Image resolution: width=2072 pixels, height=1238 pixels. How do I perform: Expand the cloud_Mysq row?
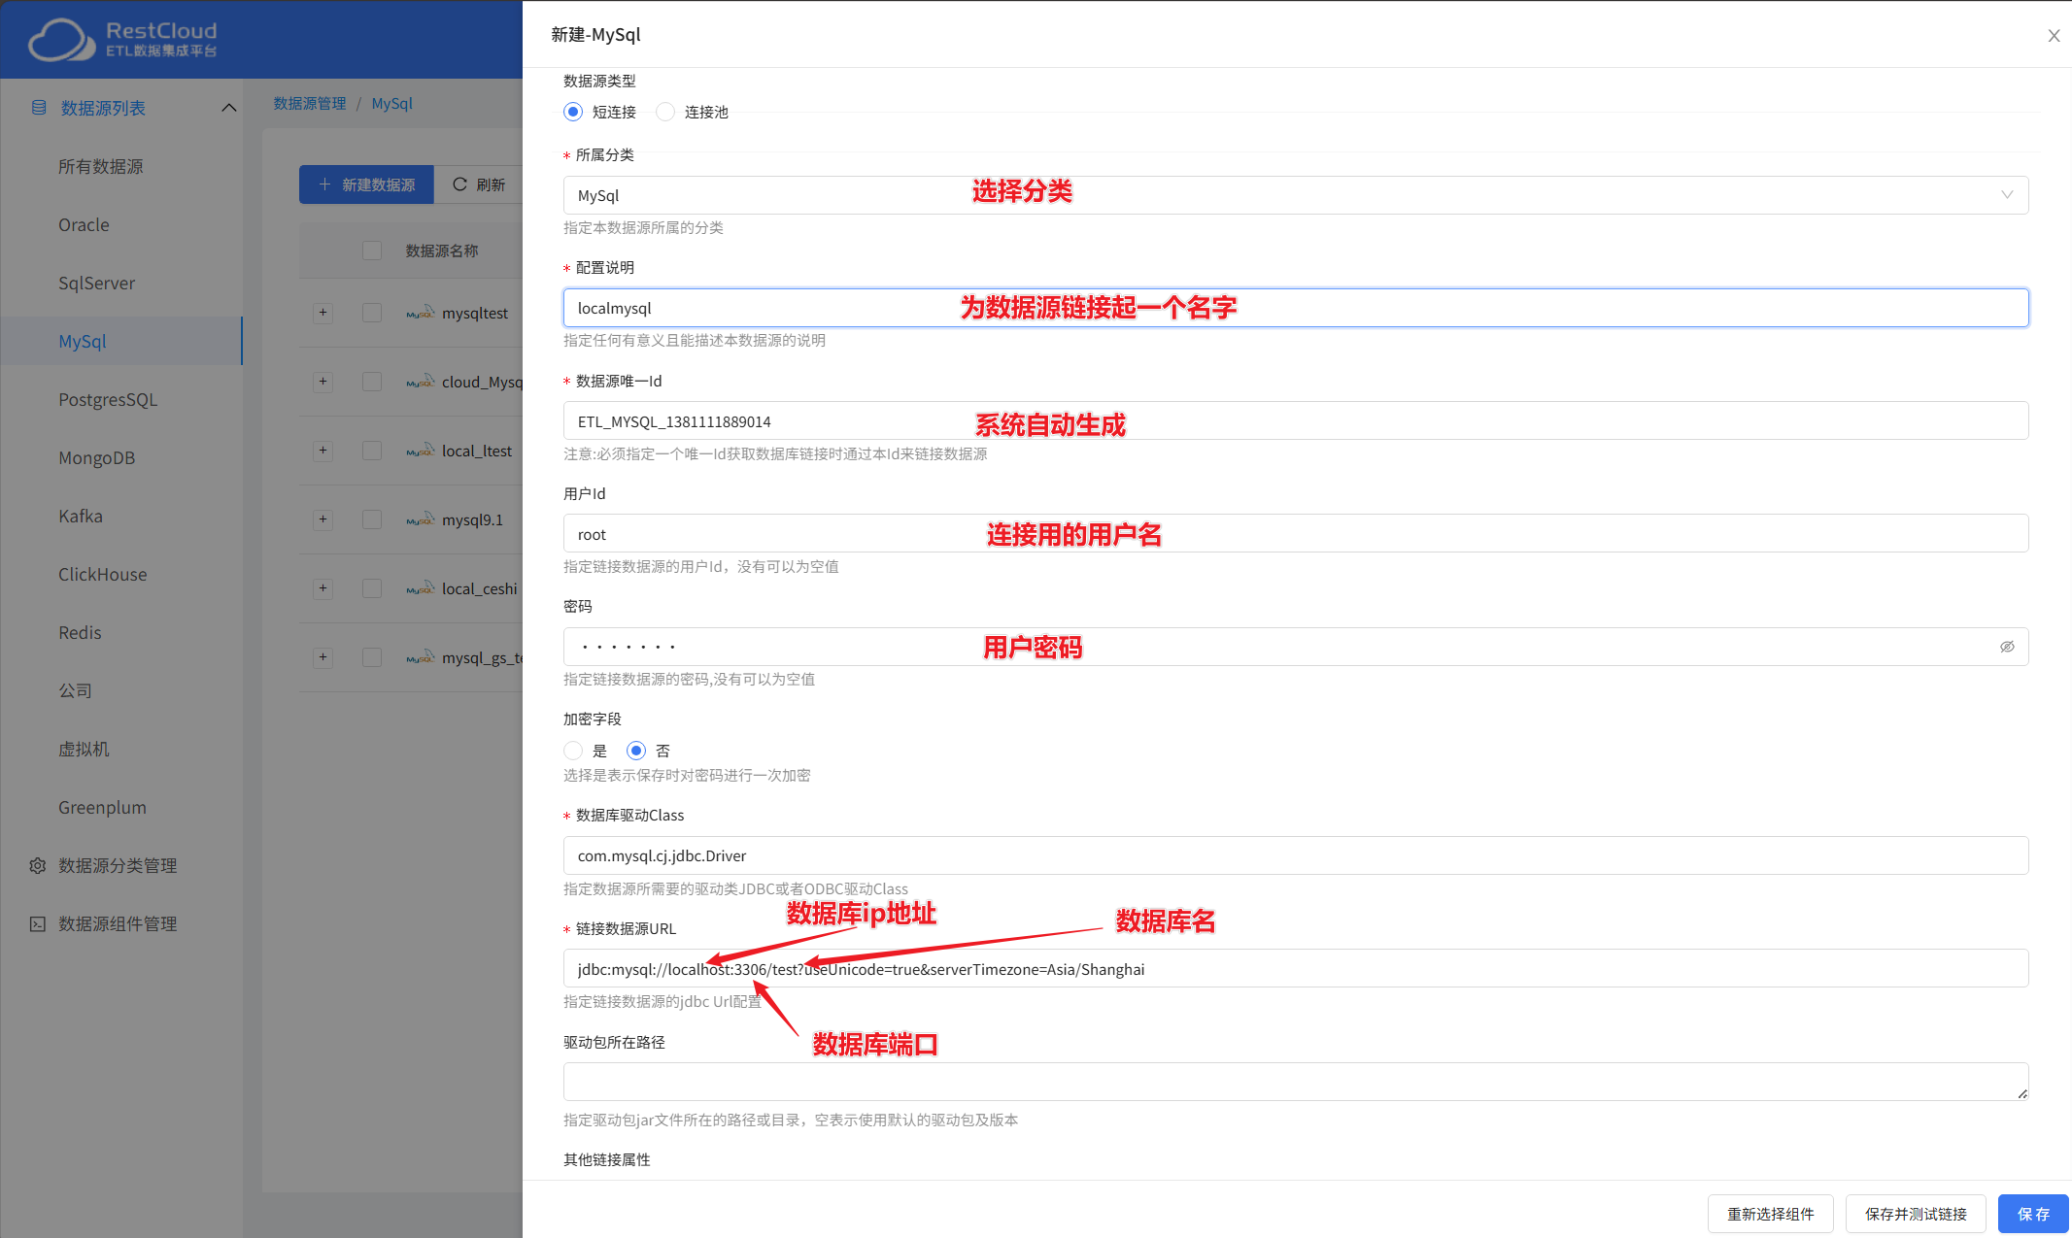click(x=323, y=382)
